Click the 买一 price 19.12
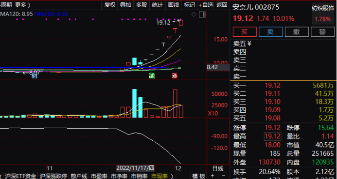 pyautogui.click(x=272, y=86)
